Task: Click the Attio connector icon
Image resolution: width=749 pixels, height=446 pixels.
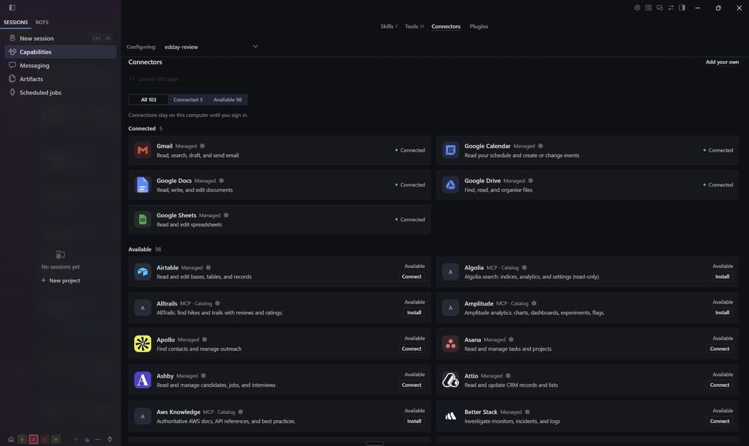Action: (451, 380)
